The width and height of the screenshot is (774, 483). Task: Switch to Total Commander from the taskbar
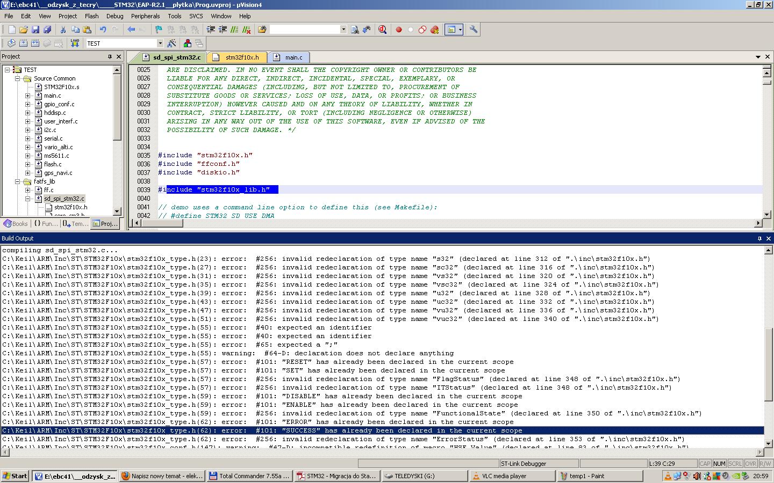coord(249,476)
